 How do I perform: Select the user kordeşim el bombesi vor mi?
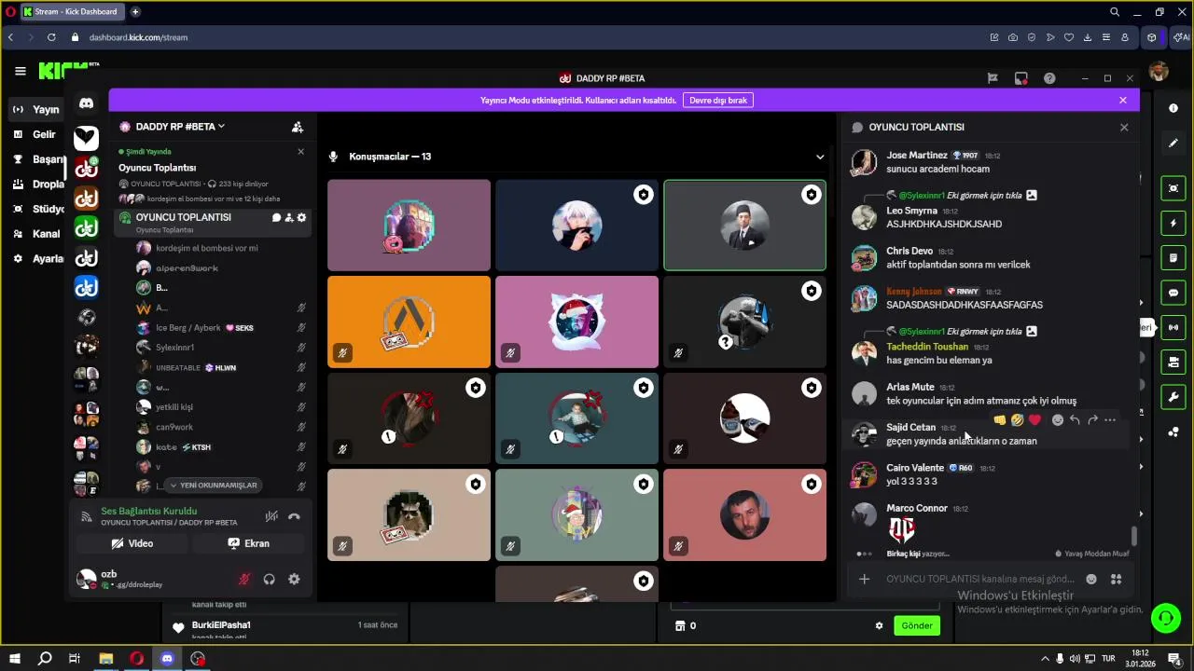pyautogui.click(x=206, y=248)
